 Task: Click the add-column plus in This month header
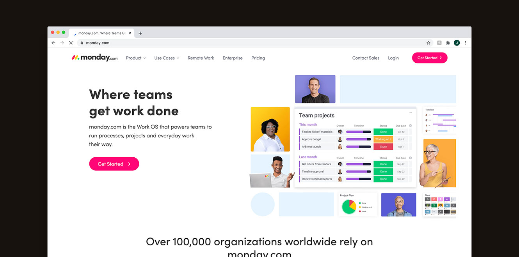coord(410,126)
